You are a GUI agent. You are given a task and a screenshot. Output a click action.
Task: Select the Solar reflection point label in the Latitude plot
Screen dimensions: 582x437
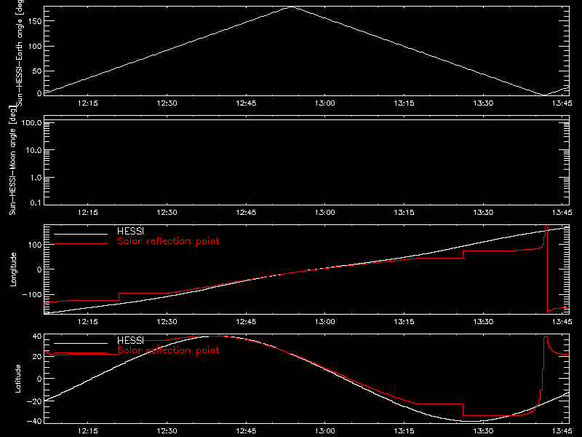click(x=168, y=350)
